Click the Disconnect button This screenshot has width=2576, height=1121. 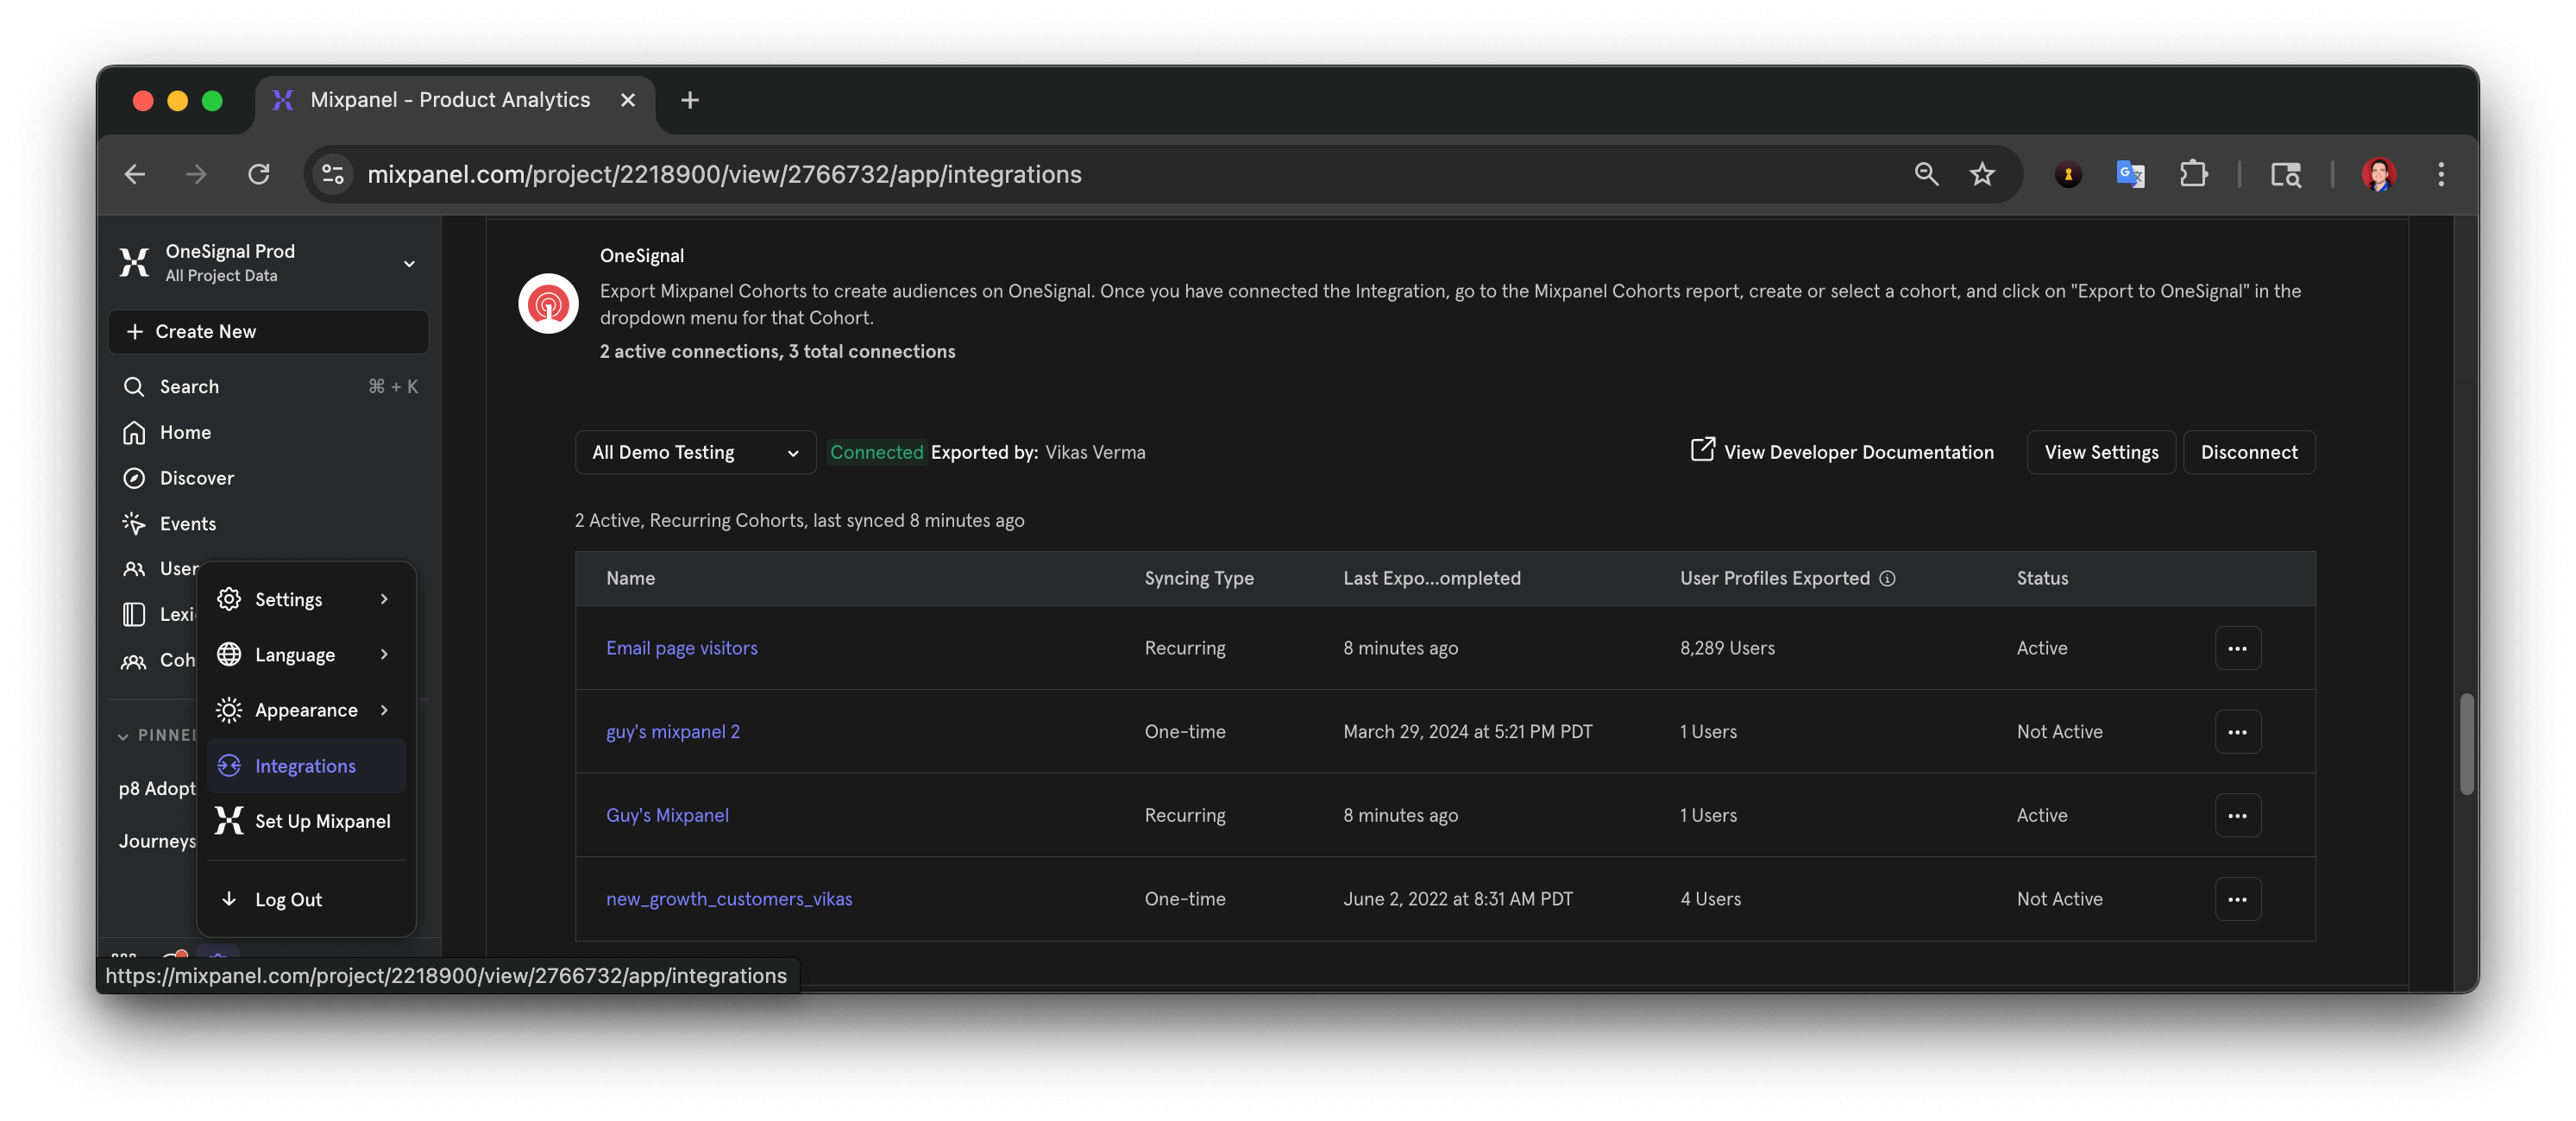[x=2249, y=453]
